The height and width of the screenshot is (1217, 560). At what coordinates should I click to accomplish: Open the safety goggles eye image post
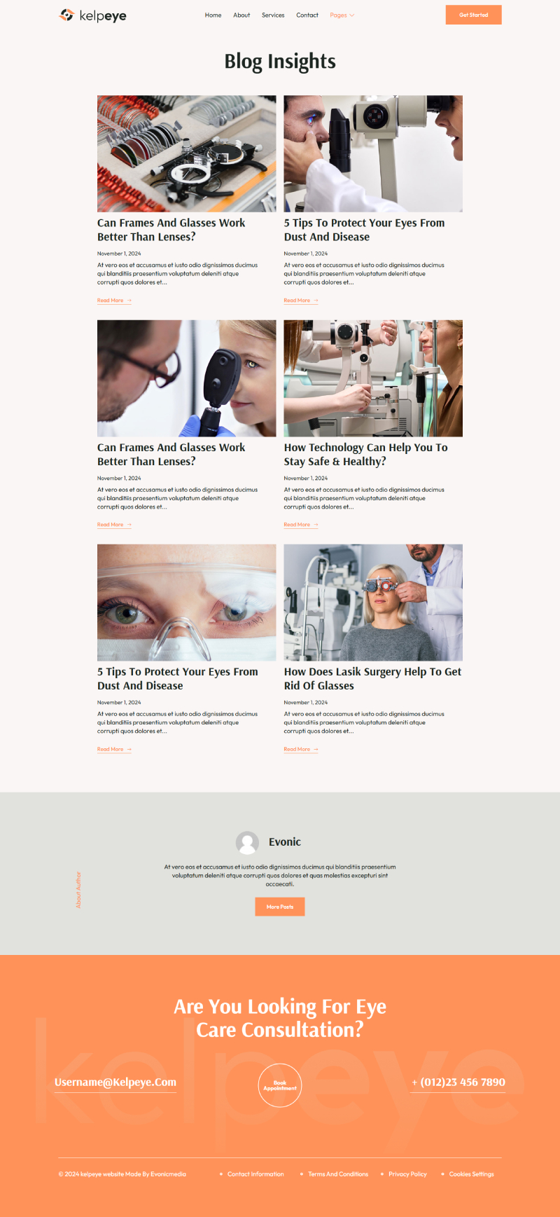(187, 603)
